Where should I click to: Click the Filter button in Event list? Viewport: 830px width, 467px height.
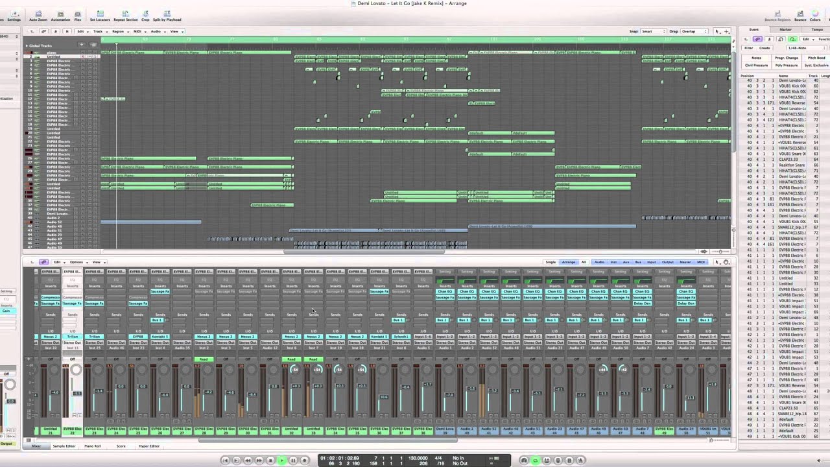tap(749, 47)
